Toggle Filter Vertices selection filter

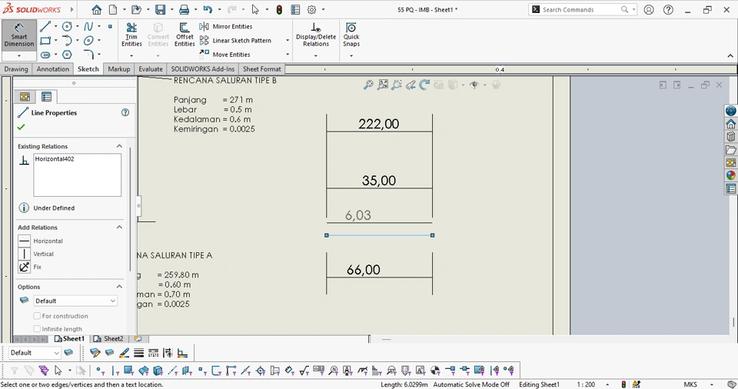(100, 371)
